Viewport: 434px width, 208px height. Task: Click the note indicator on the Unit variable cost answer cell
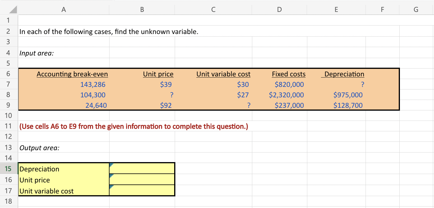click(x=111, y=187)
